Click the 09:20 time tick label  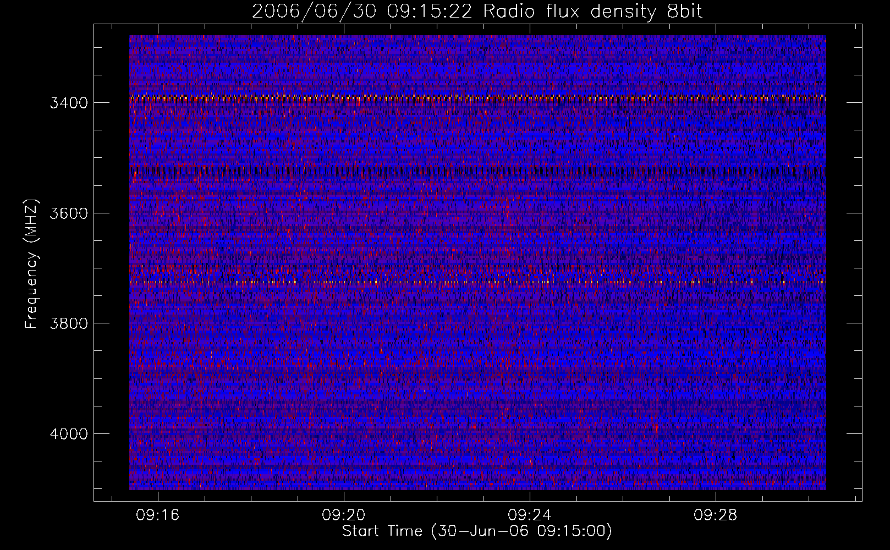[344, 515]
